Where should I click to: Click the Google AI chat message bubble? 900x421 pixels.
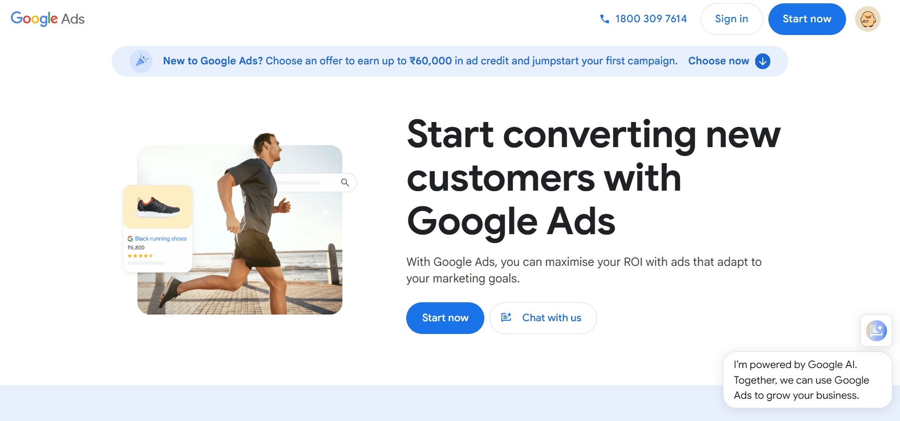pyautogui.click(x=808, y=380)
